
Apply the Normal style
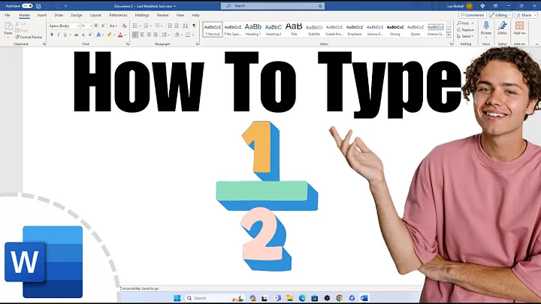pos(213,29)
